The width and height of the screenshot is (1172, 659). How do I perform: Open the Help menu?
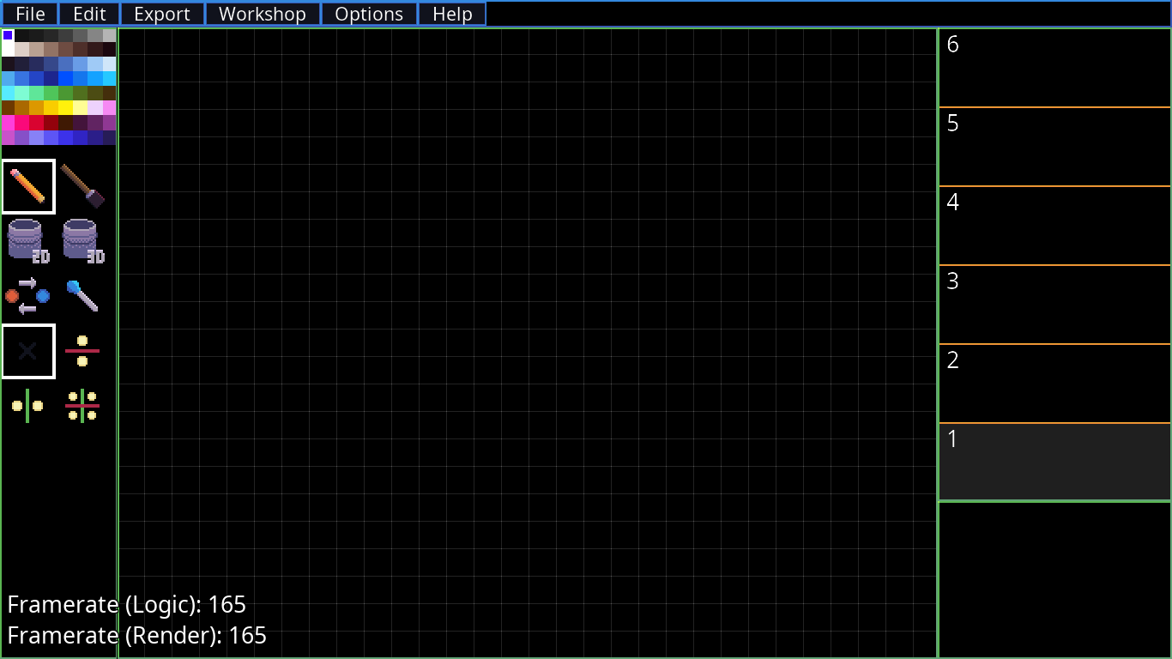[x=452, y=14]
